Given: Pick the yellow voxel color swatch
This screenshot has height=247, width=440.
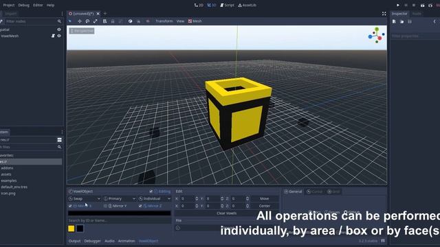Looking at the screenshot, I should click(71, 228).
